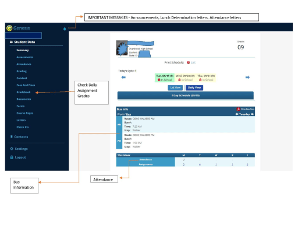
Task: Switch to List View
Action: 175,88
